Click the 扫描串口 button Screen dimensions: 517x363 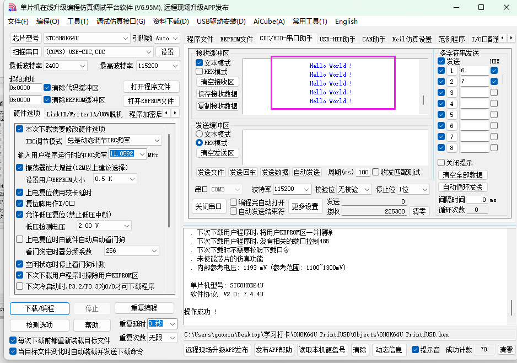(x=26, y=52)
